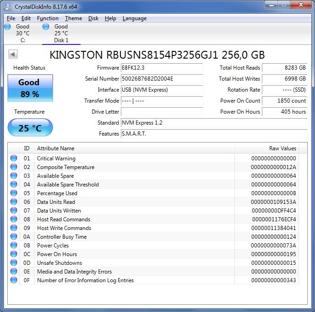The width and height of the screenshot is (315, 312).
Task: Select the Critical Warning attribute name
Action: (56, 159)
